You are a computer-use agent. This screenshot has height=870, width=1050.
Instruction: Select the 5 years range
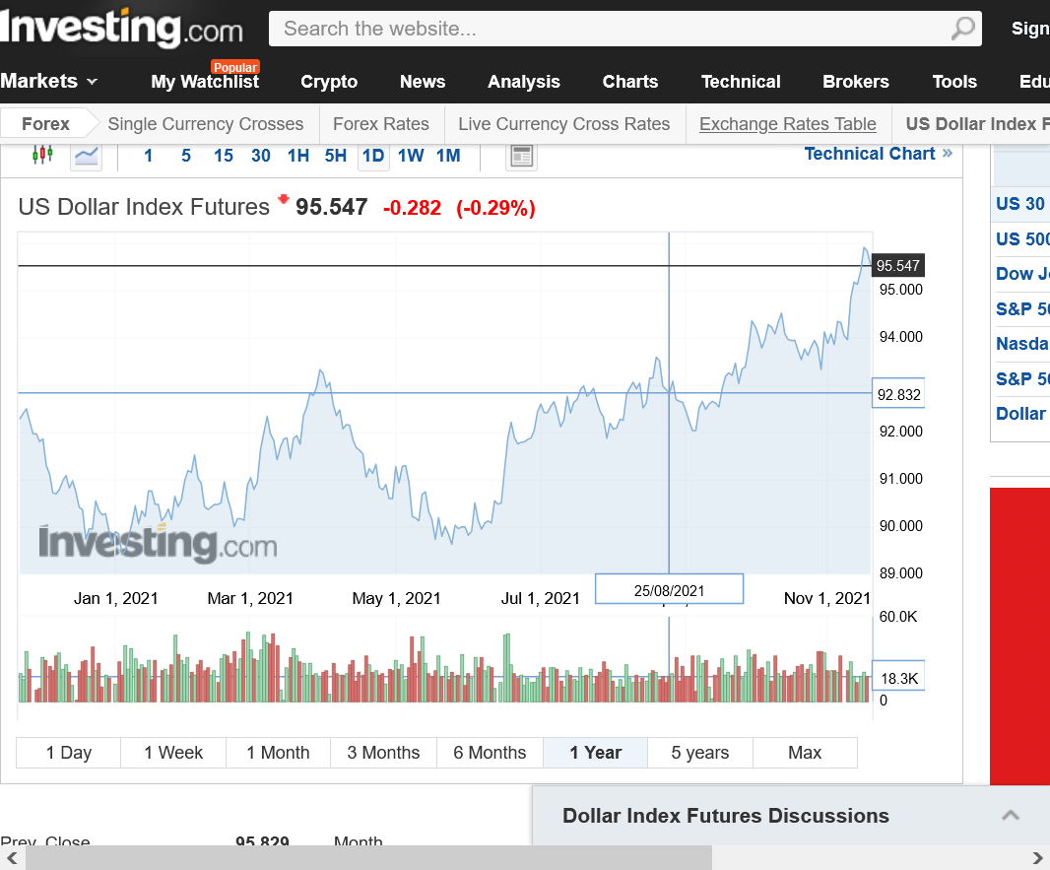pos(699,753)
